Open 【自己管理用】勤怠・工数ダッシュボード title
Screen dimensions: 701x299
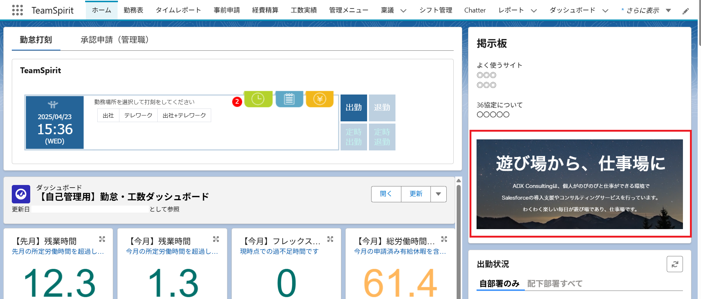point(123,197)
